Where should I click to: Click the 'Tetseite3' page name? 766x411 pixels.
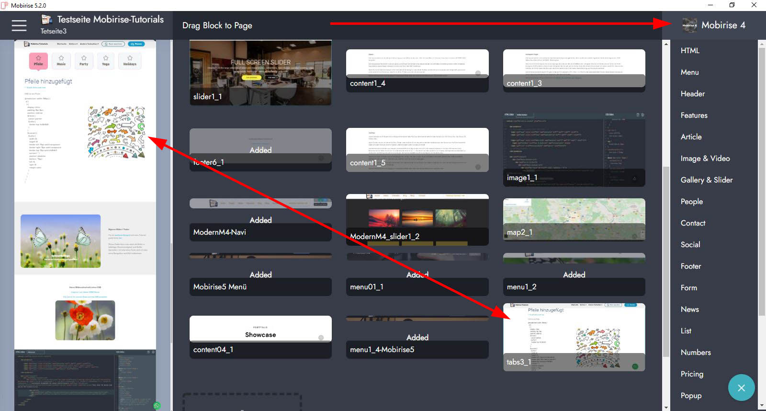tap(54, 31)
